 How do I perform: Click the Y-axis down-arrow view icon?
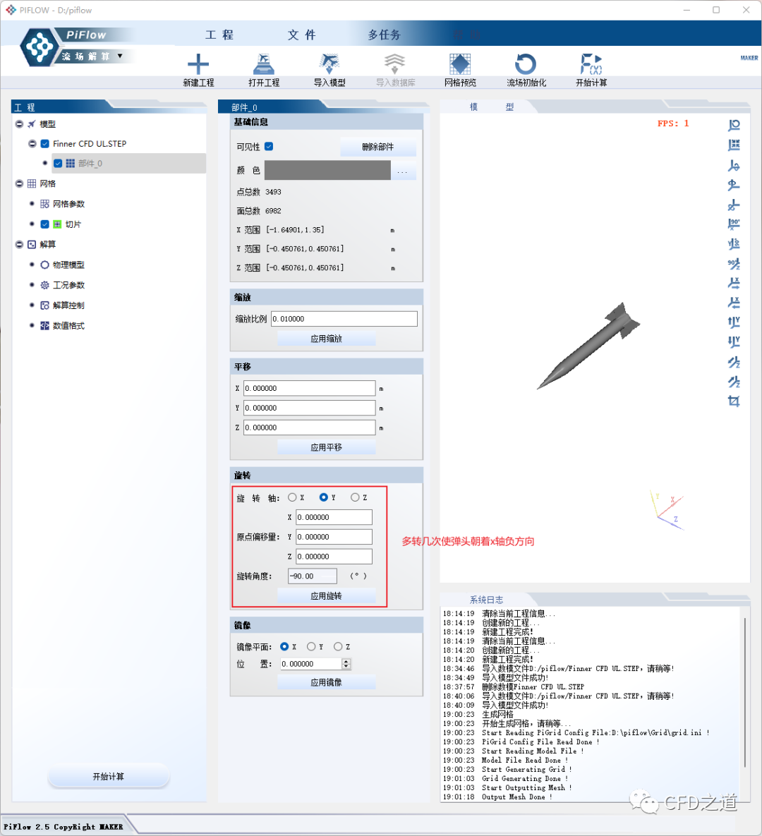pyautogui.click(x=734, y=341)
